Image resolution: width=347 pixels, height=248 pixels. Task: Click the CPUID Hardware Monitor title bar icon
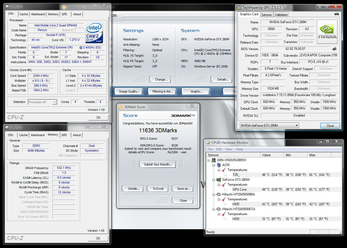pyautogui.click(x=208, y=142)
